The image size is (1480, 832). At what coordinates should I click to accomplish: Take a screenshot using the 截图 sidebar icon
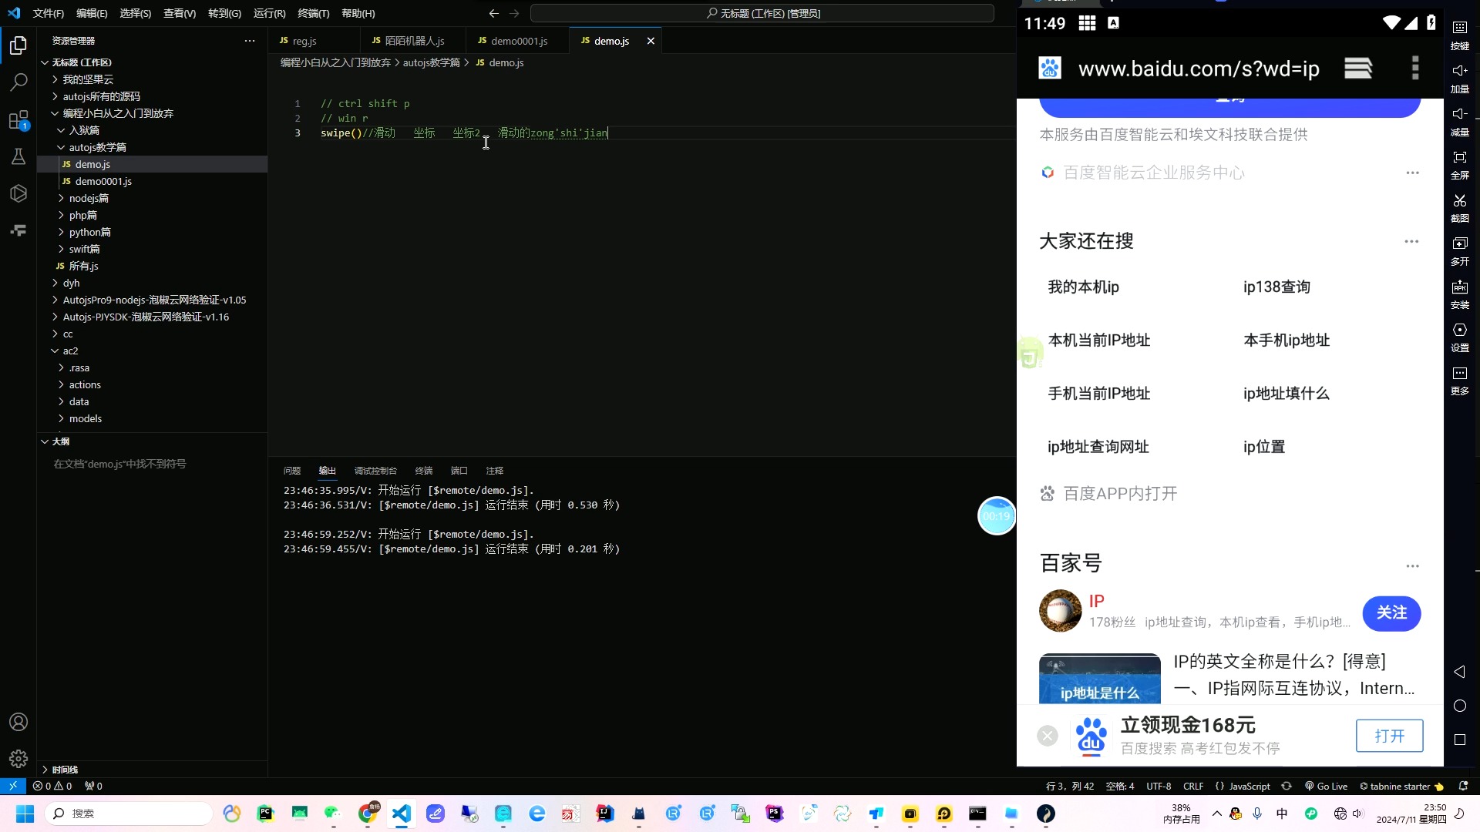1461,206
